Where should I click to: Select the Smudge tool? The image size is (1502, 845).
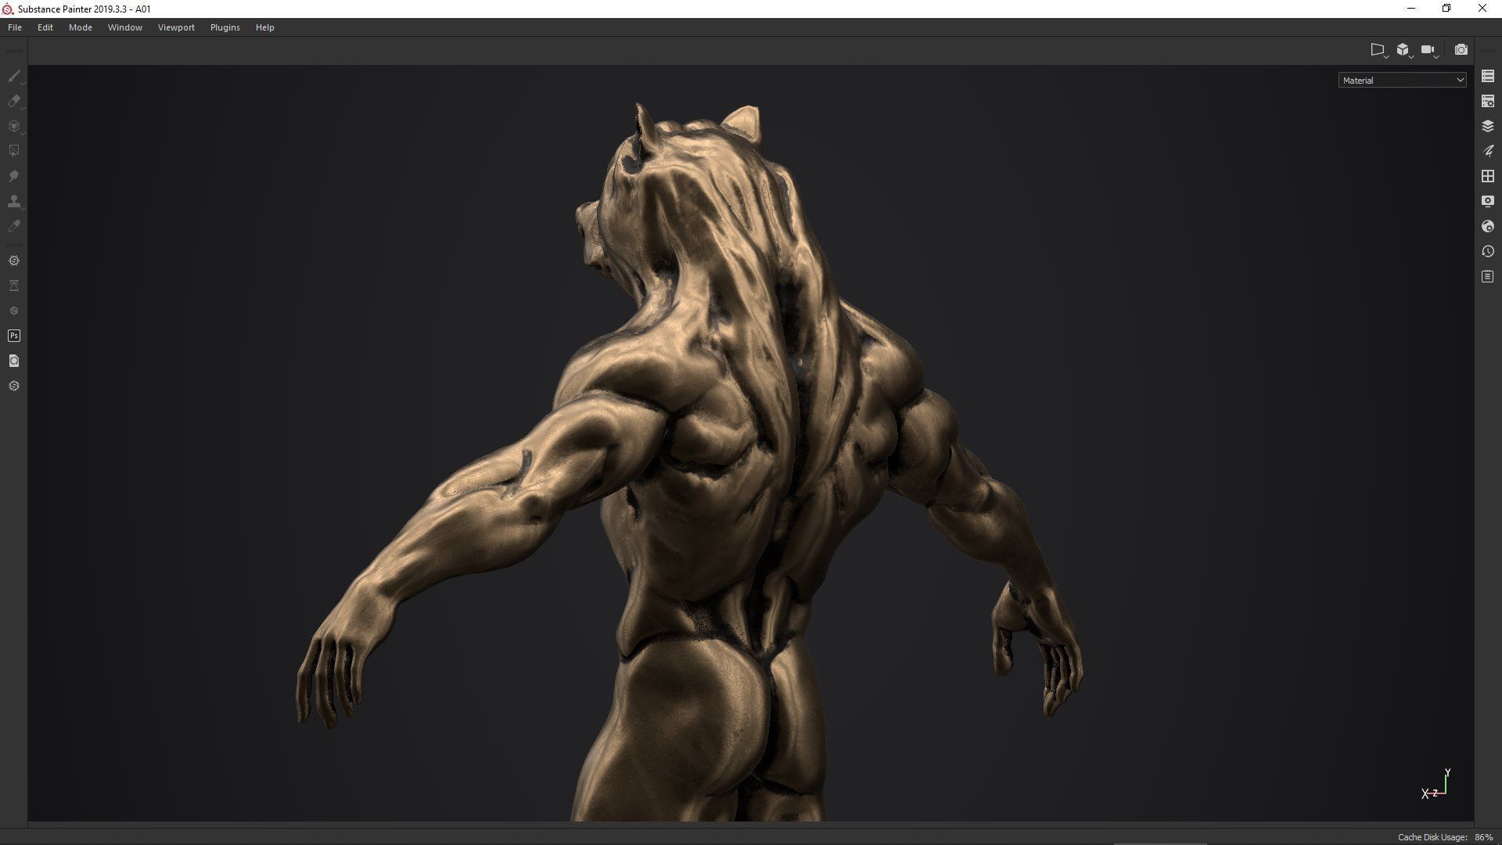tap(13, 176)
